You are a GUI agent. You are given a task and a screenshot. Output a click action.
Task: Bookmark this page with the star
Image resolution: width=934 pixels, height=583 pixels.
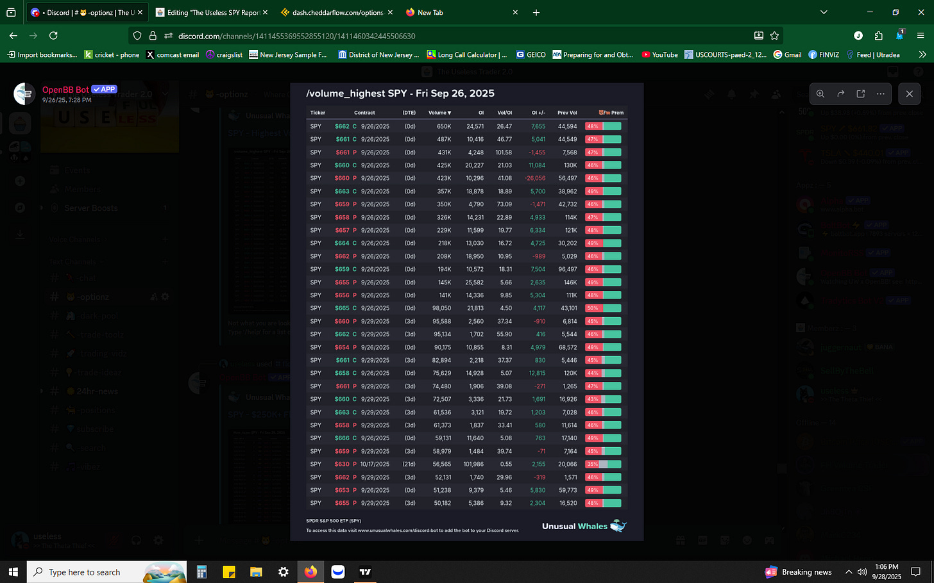click(774, 36)
